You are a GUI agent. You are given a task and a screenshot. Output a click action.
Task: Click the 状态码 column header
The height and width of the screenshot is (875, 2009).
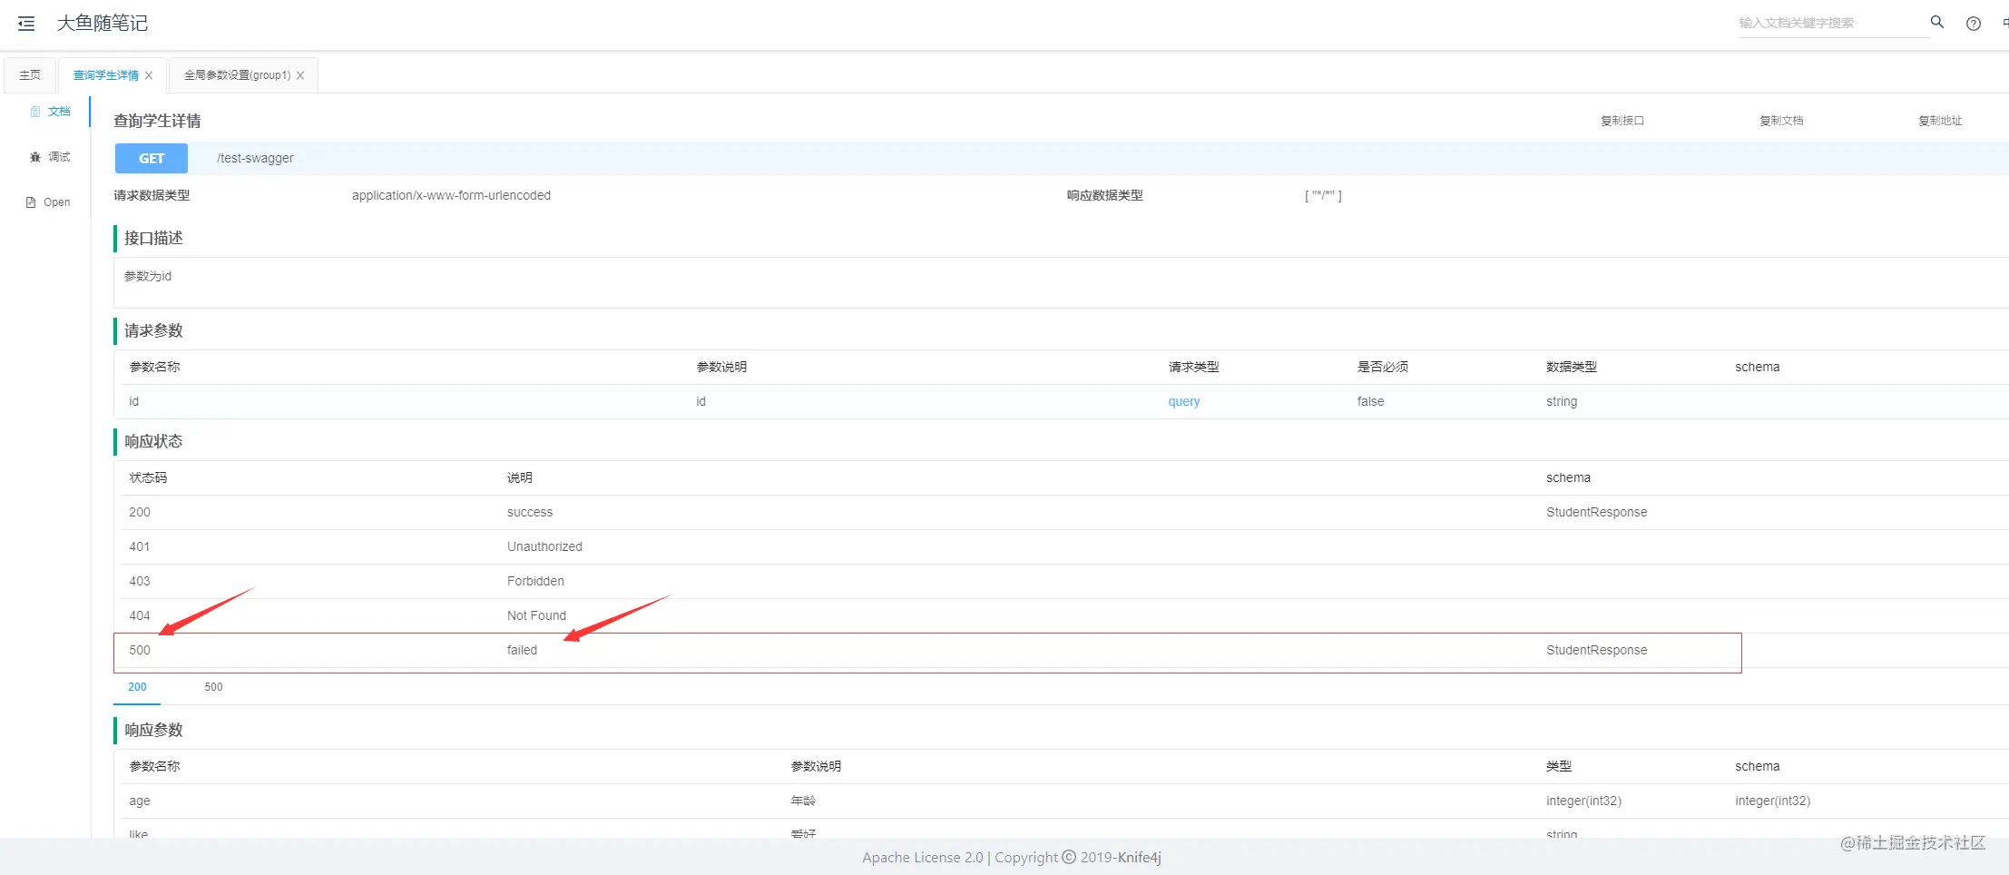[148, 477]
